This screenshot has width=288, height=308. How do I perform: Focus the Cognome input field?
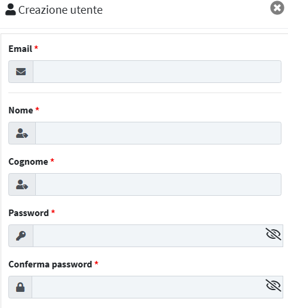[158, 184]
